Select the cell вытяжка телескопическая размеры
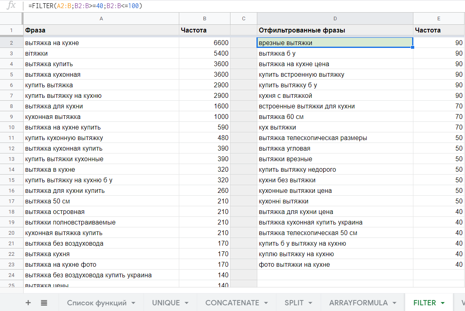Screen dimensions: 465x311 tap(335, 138)
